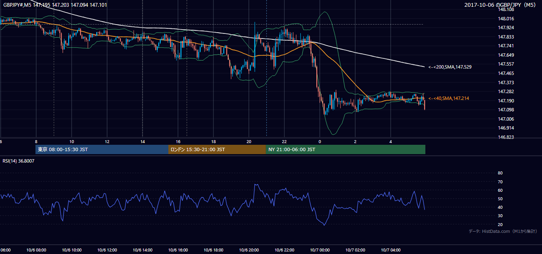
Task: Click hour label 22 under price chart
Action: (x=284, y=142)
